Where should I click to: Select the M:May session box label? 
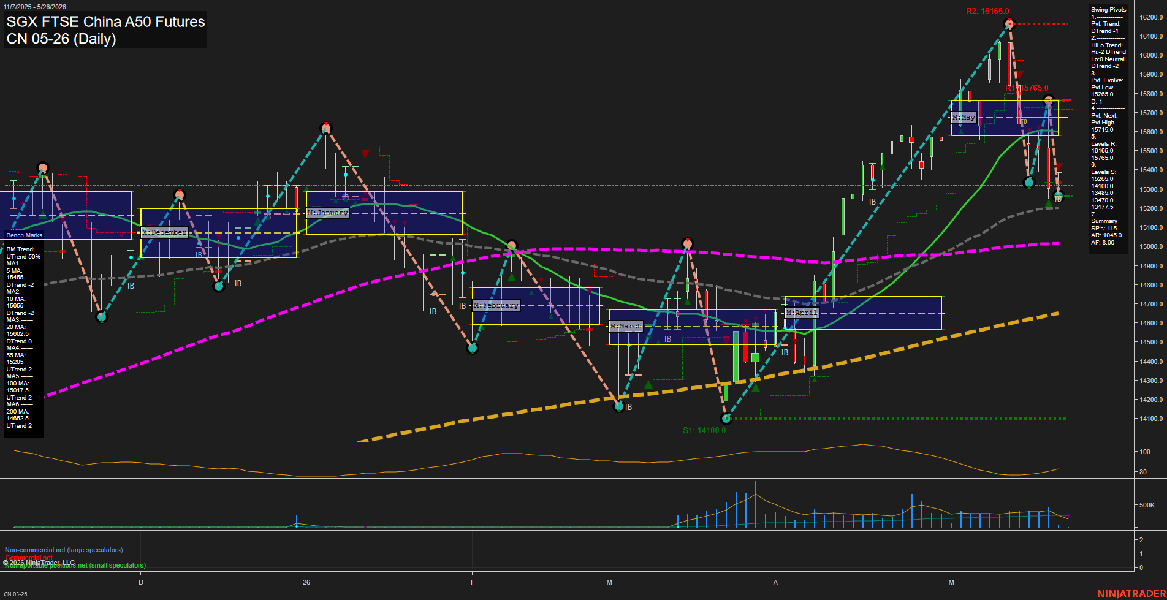pyautogui.click(x=964, y=117)
